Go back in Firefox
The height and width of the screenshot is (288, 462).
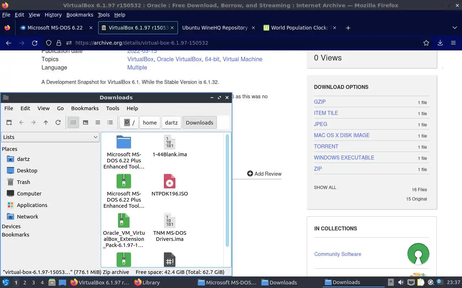[x=9, y=43]
